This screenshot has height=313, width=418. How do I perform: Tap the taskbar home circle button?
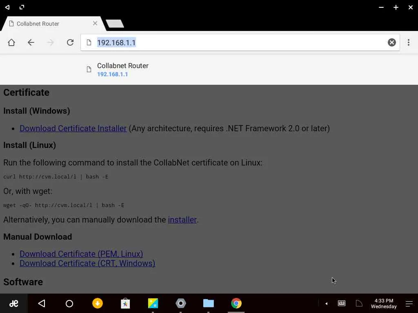tap(69, 303)
